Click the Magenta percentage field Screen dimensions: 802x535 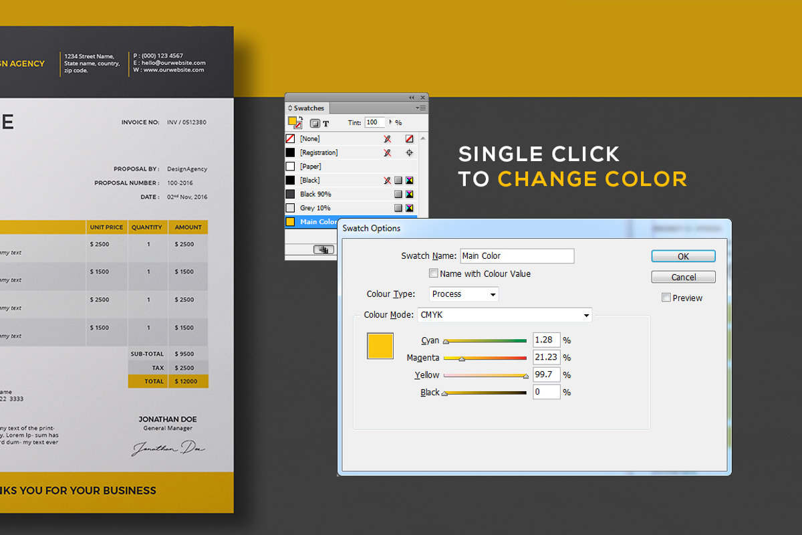point(547,357)
